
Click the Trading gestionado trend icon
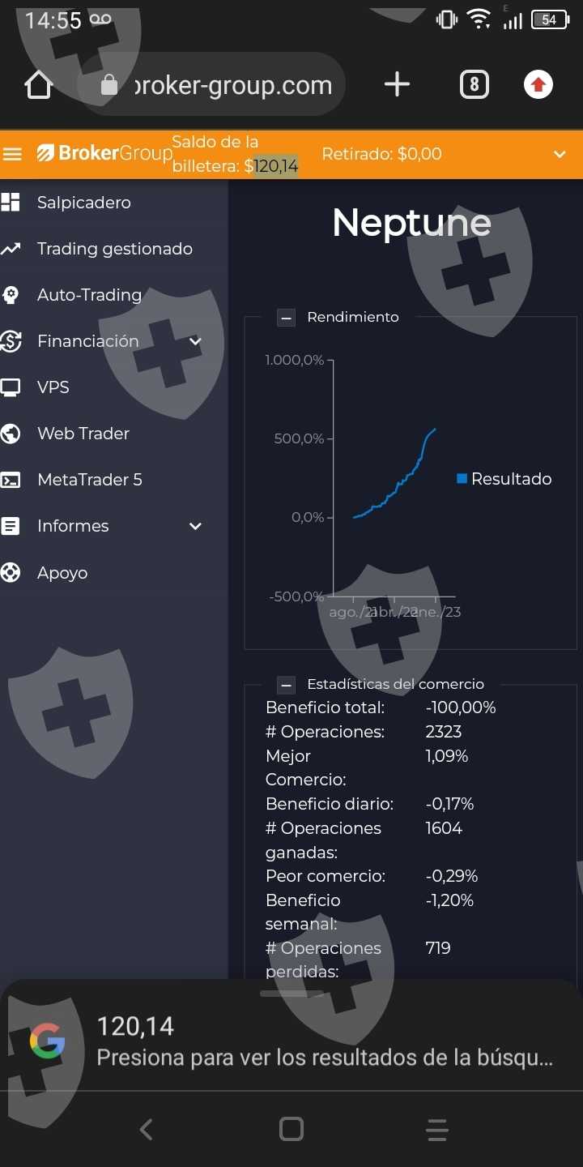(x=11, y=249)
